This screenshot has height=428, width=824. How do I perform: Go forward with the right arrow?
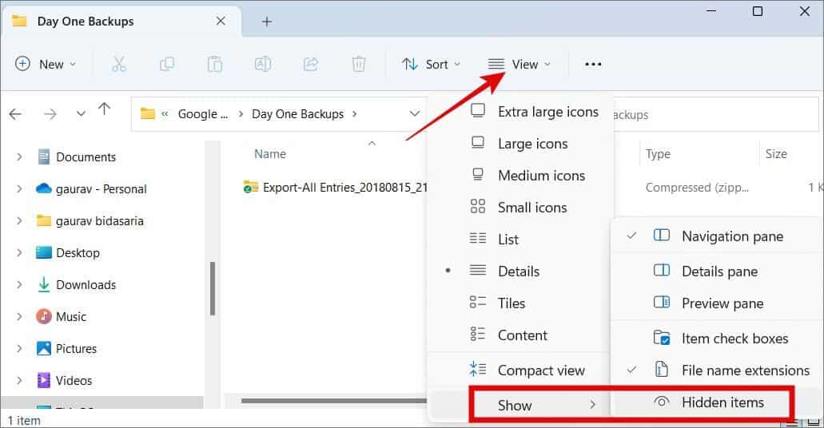pos(50,113)
